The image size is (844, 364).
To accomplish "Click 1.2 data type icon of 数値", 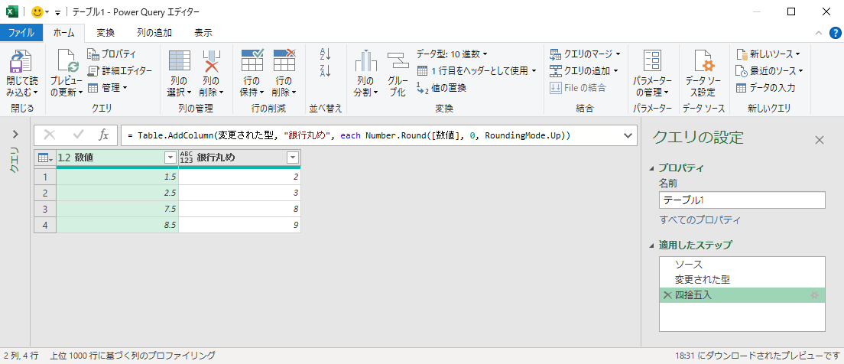I will pos(64,158).
